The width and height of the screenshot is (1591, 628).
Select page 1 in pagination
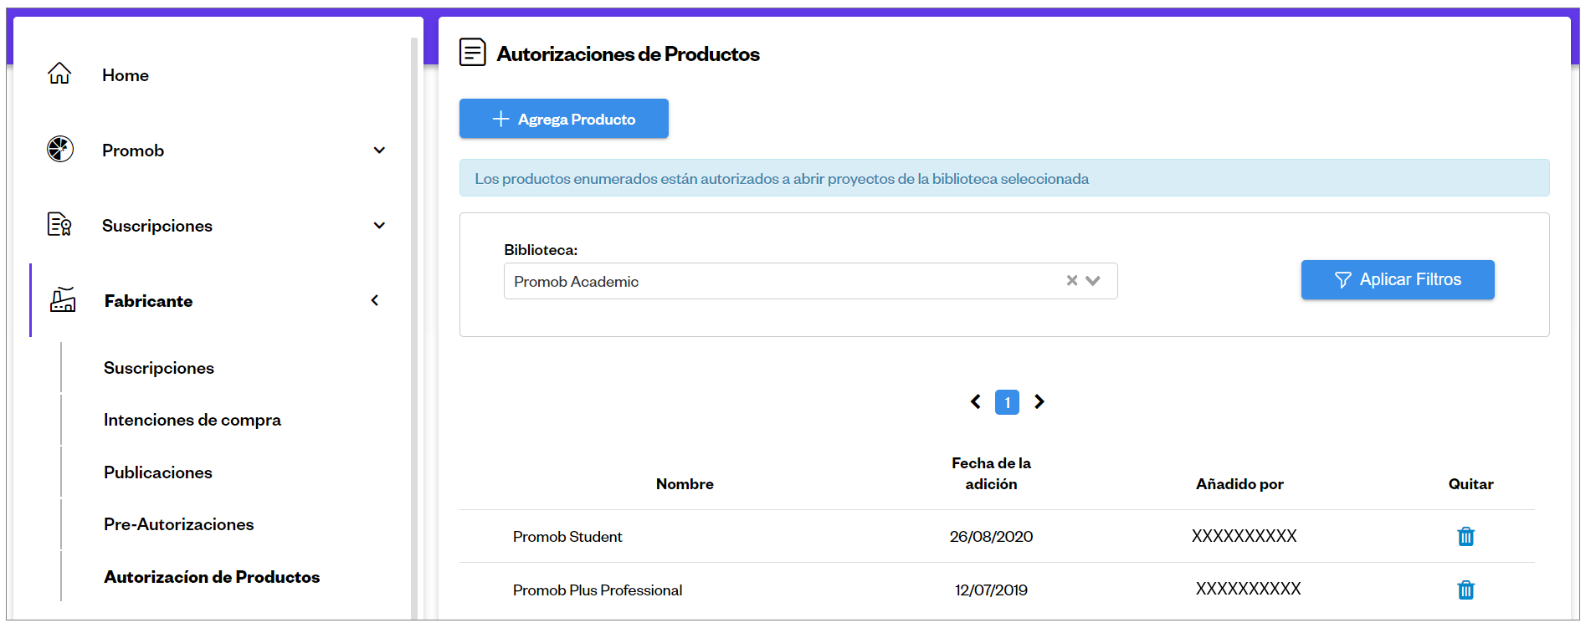point(1007,402)
